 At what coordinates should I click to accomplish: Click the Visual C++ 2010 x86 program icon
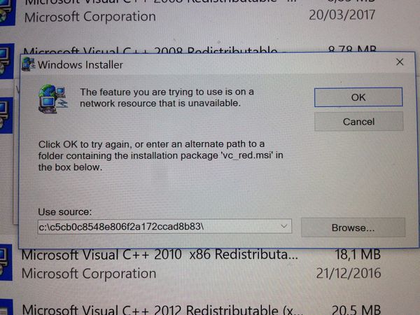(6, 262)
